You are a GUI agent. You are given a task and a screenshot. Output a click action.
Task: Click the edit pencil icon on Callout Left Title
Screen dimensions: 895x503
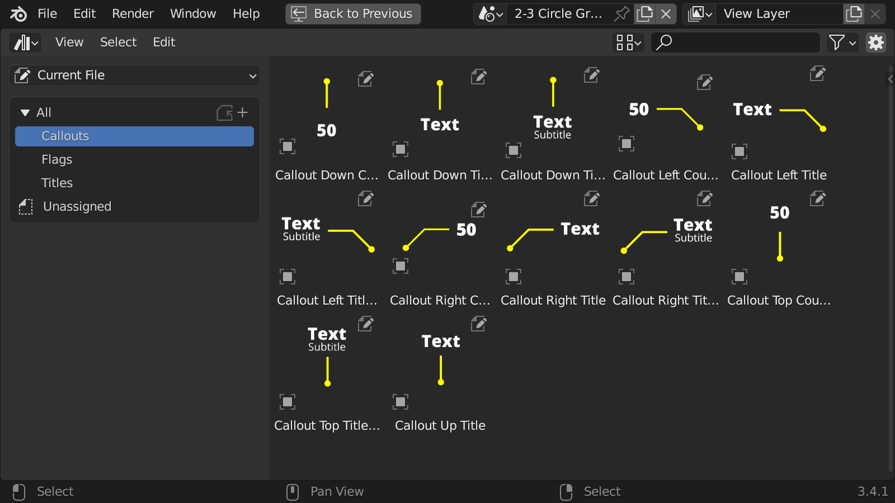[817, 73]
